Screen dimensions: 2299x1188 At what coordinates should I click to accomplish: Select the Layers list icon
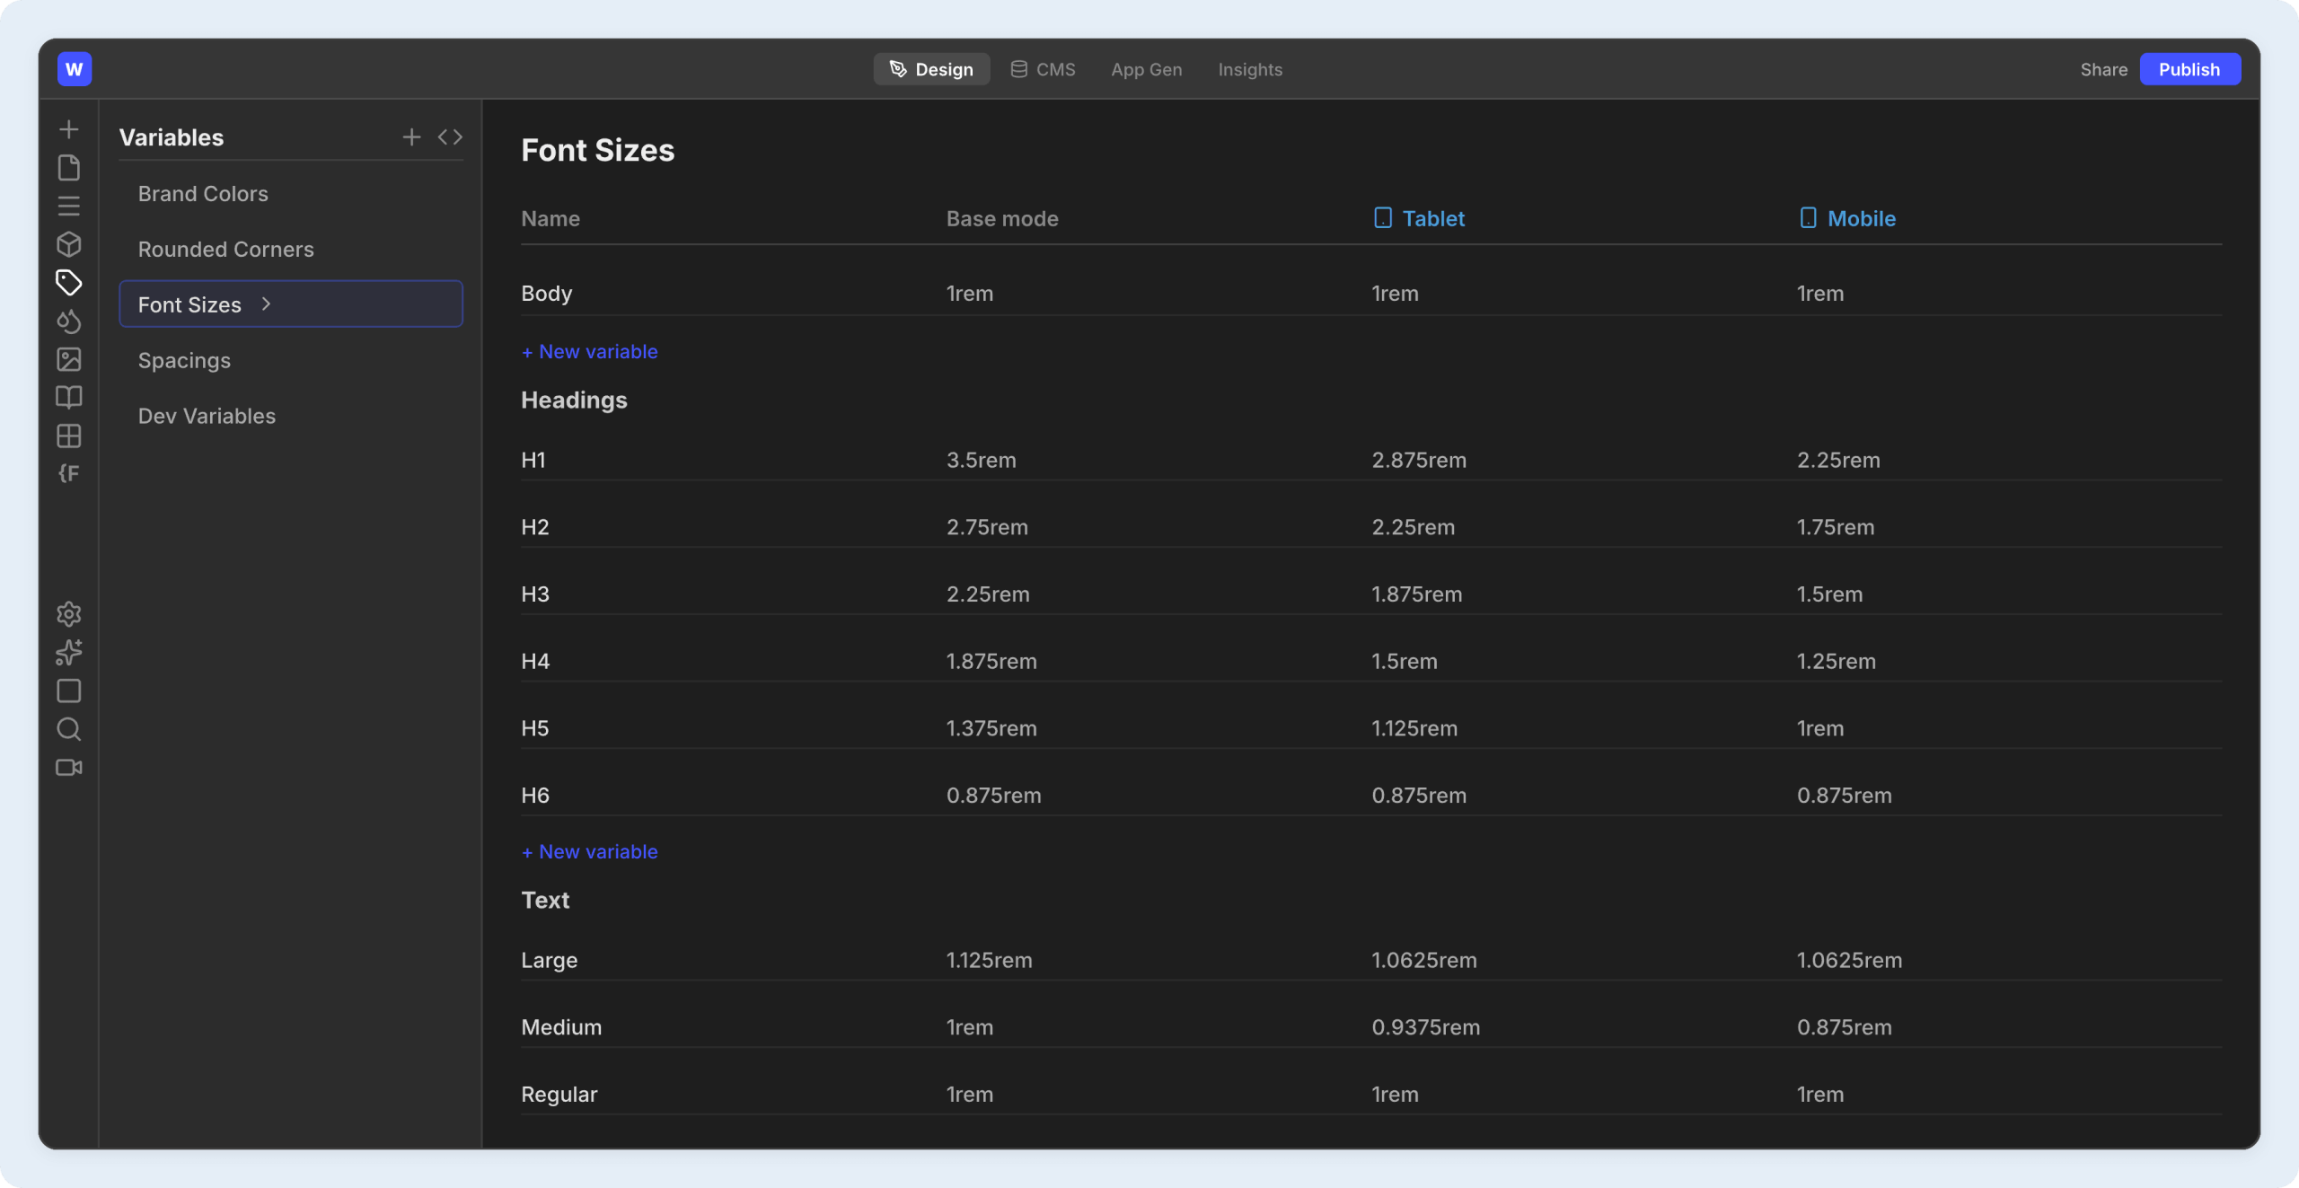click(x=69, y=206)
